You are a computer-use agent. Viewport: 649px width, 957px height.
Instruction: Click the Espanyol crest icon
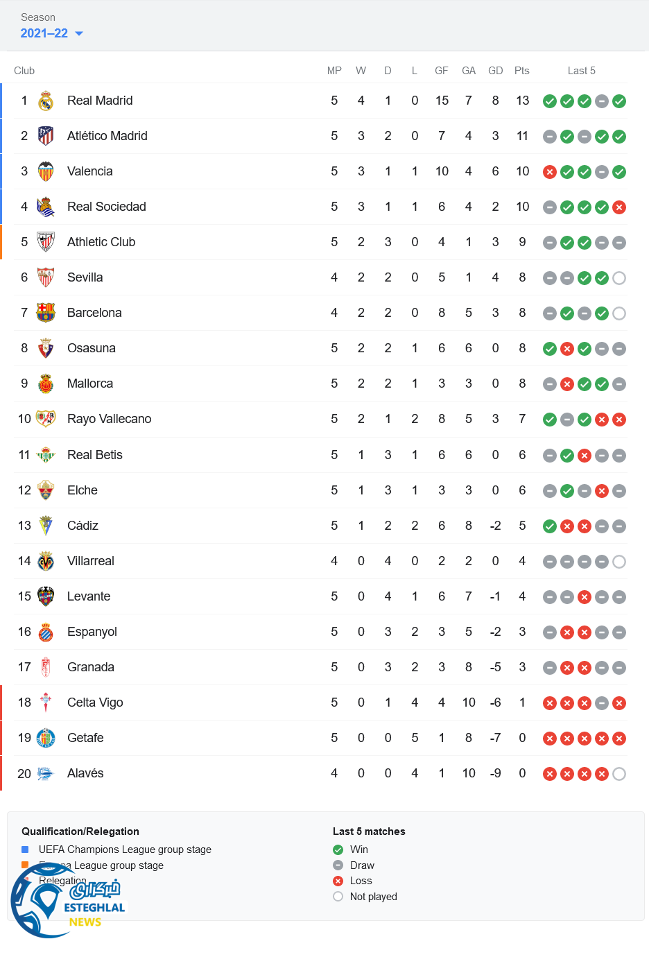[46, 632]
